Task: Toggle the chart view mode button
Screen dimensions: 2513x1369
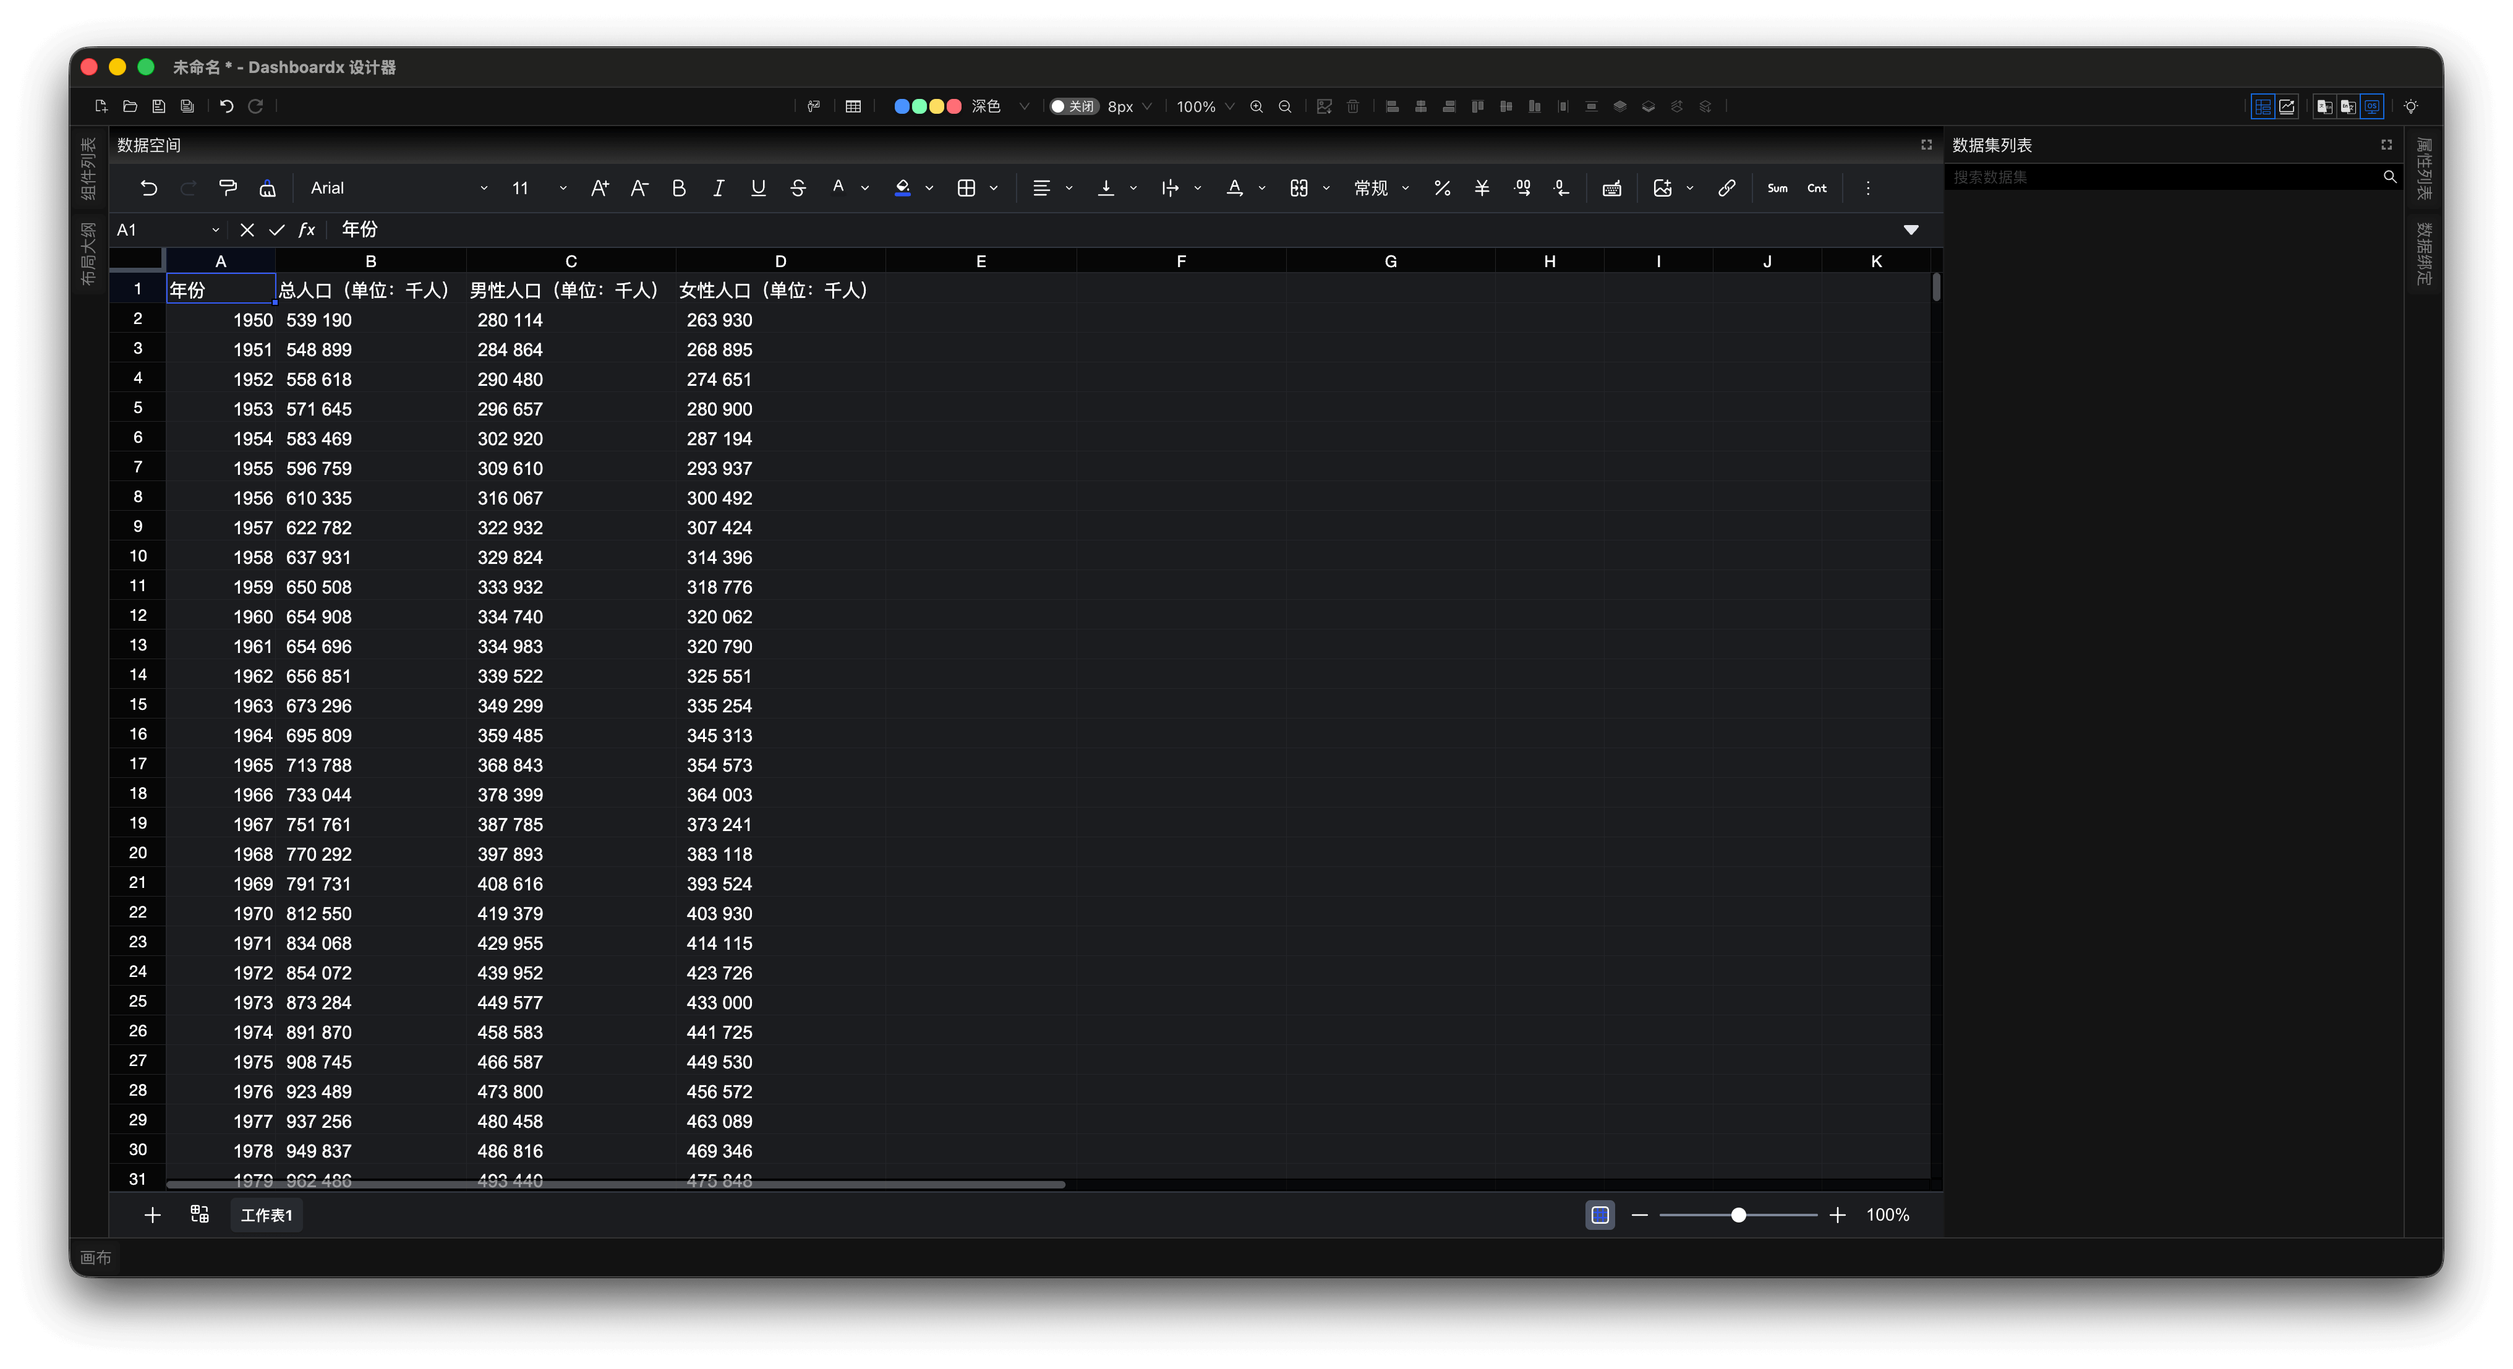Action: [2287, 106]
